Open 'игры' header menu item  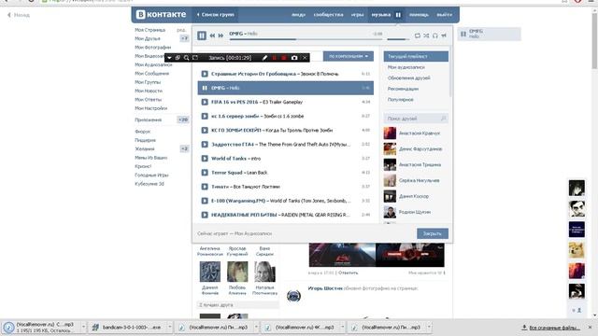[357, 15]
